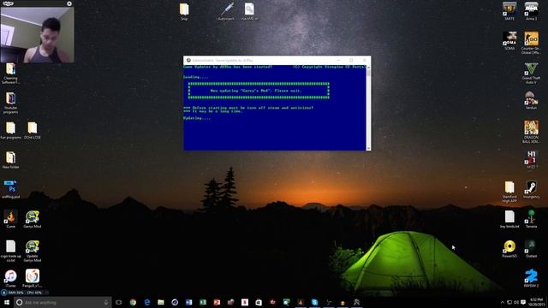Open the fun programs folder
This screenshot has height=308, width=548.
click(x=10, y=130)
